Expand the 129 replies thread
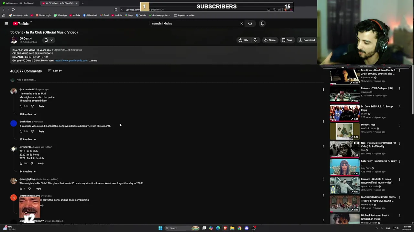The image size is (414, 232). tap(28, 140)
